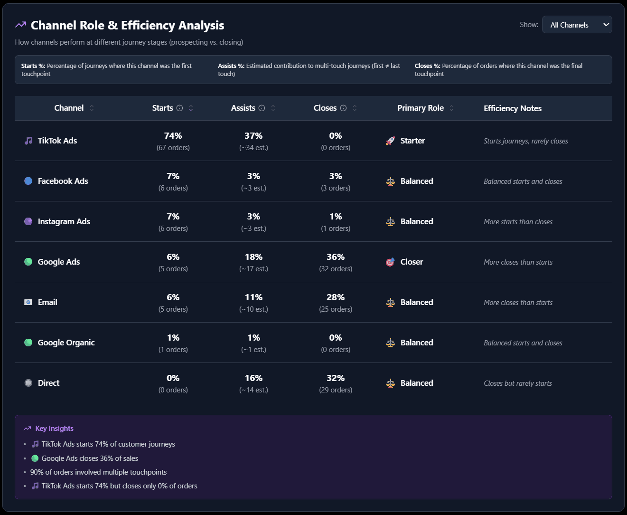Screen dimensions: 627x515
Task: Click the rocket icon next to Starter role
Action: tap(390, 140)
